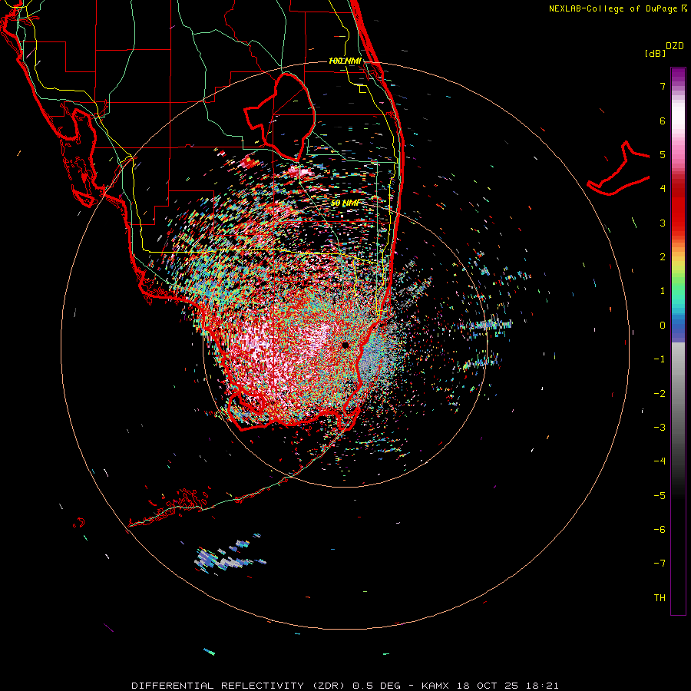Click the DZD label above the scale
691x691 pixels.
click(x=675, y=46)
